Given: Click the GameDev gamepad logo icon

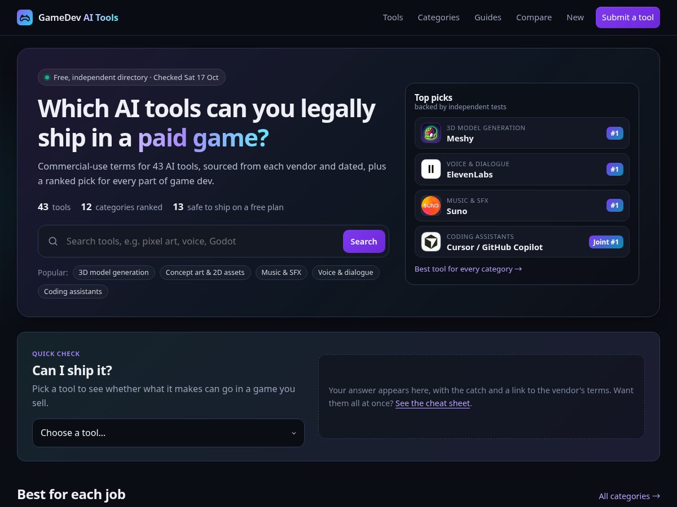Looking at the screenshot, I should point(25,17).
